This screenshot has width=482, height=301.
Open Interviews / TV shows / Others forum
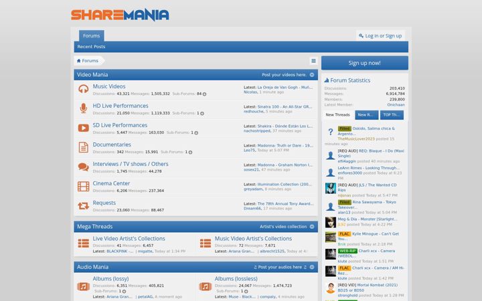pos(131,164)
